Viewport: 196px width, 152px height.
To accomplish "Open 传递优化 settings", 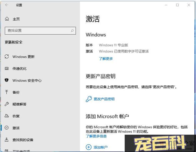I will click(19, 69).
